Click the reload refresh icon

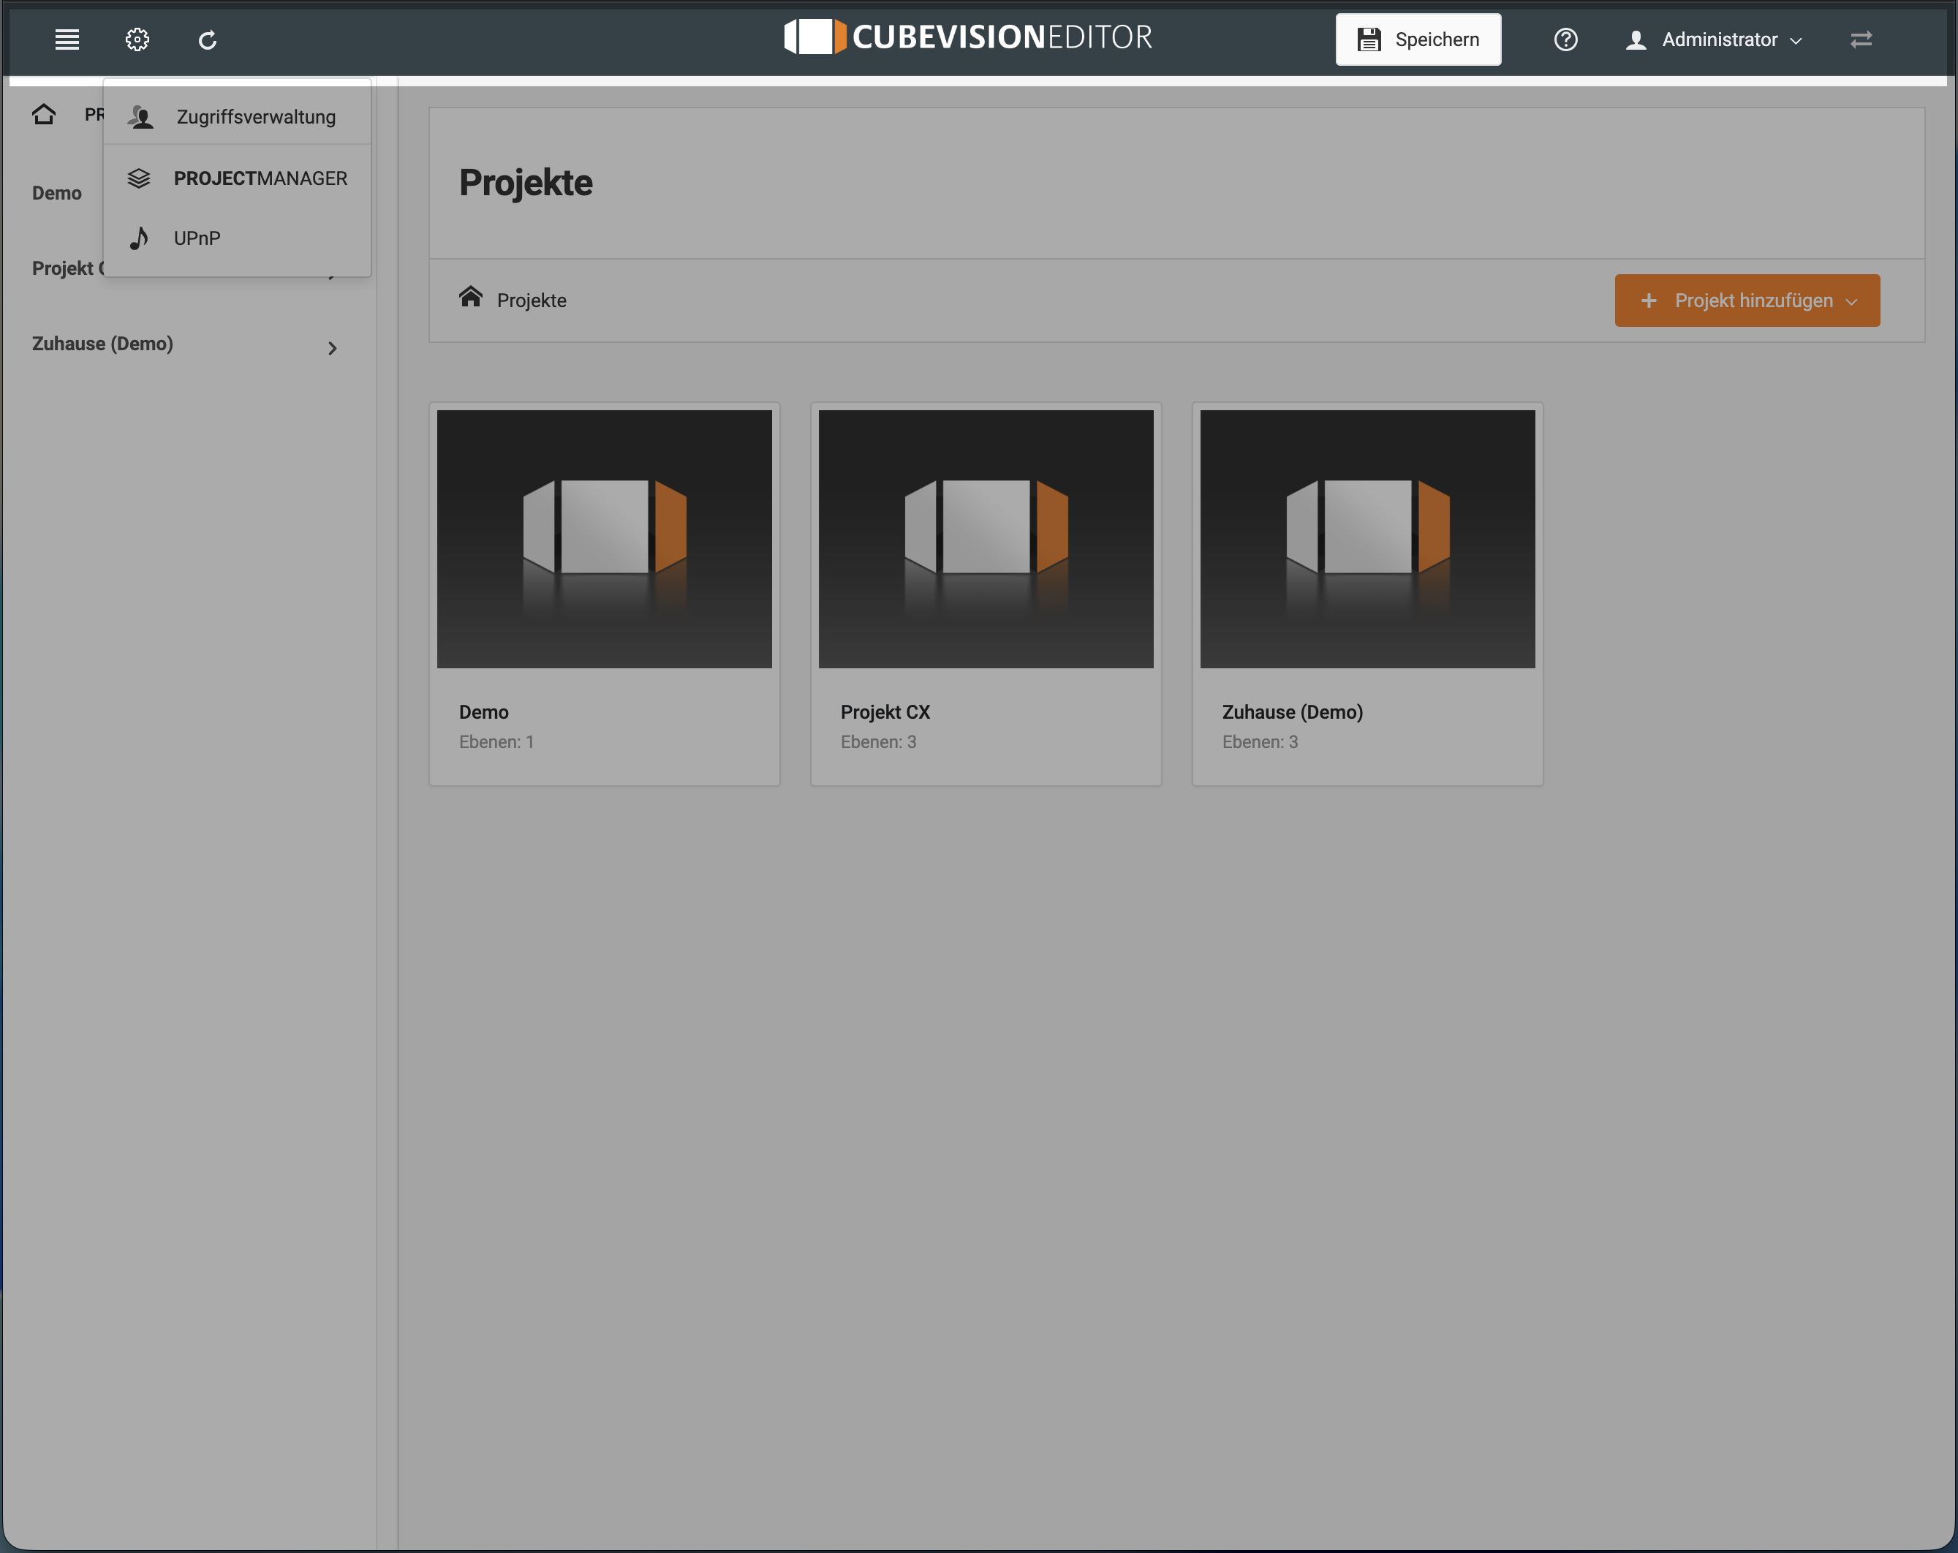point(207,39)
